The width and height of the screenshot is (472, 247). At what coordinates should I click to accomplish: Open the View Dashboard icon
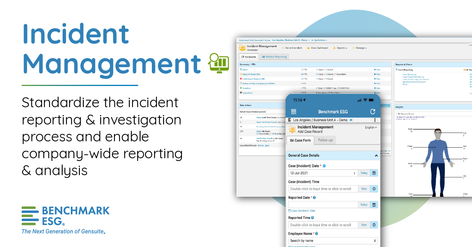coord(308,48)
